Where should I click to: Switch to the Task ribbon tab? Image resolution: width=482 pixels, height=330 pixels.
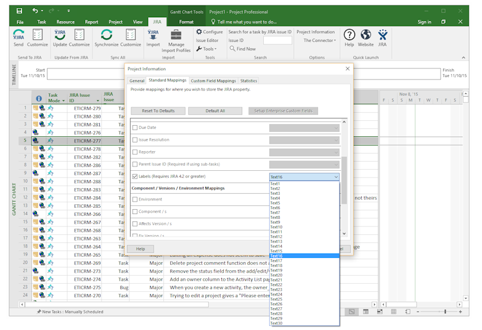click(x=41, y=22)
